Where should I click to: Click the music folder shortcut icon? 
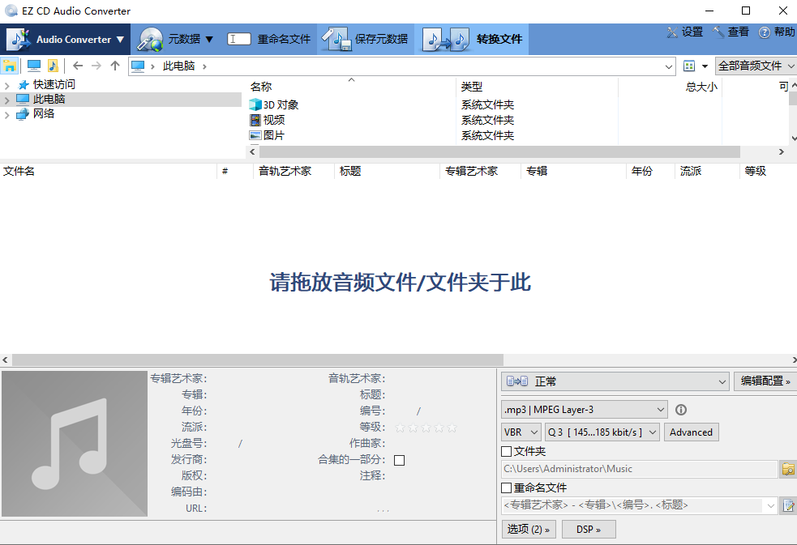(53, 66)
